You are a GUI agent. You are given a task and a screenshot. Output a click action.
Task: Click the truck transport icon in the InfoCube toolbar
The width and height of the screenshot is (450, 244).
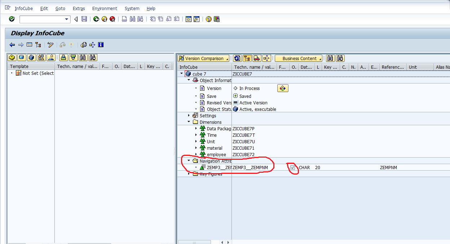point(257,58)
